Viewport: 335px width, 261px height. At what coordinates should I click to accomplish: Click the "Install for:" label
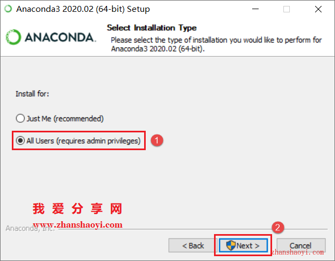(x=32, y=94)
